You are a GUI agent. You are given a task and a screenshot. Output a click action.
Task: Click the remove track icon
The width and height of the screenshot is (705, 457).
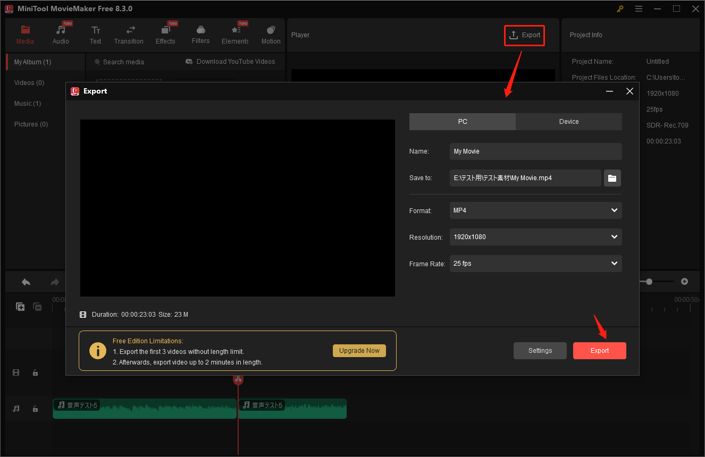point(37,307)
